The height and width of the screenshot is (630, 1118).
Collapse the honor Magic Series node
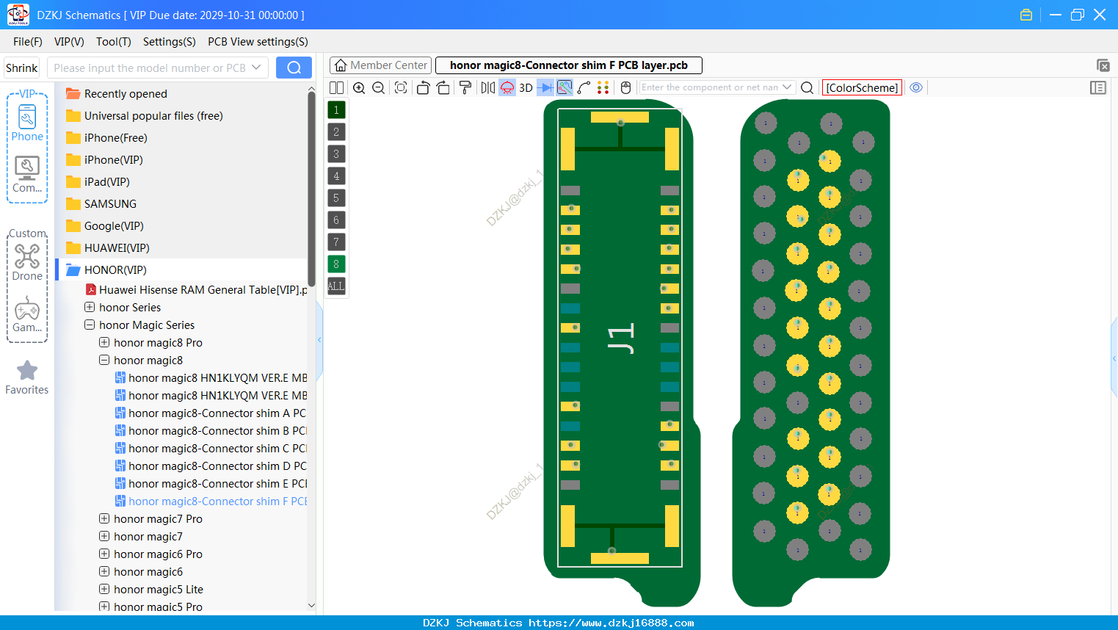pos(90,325)
